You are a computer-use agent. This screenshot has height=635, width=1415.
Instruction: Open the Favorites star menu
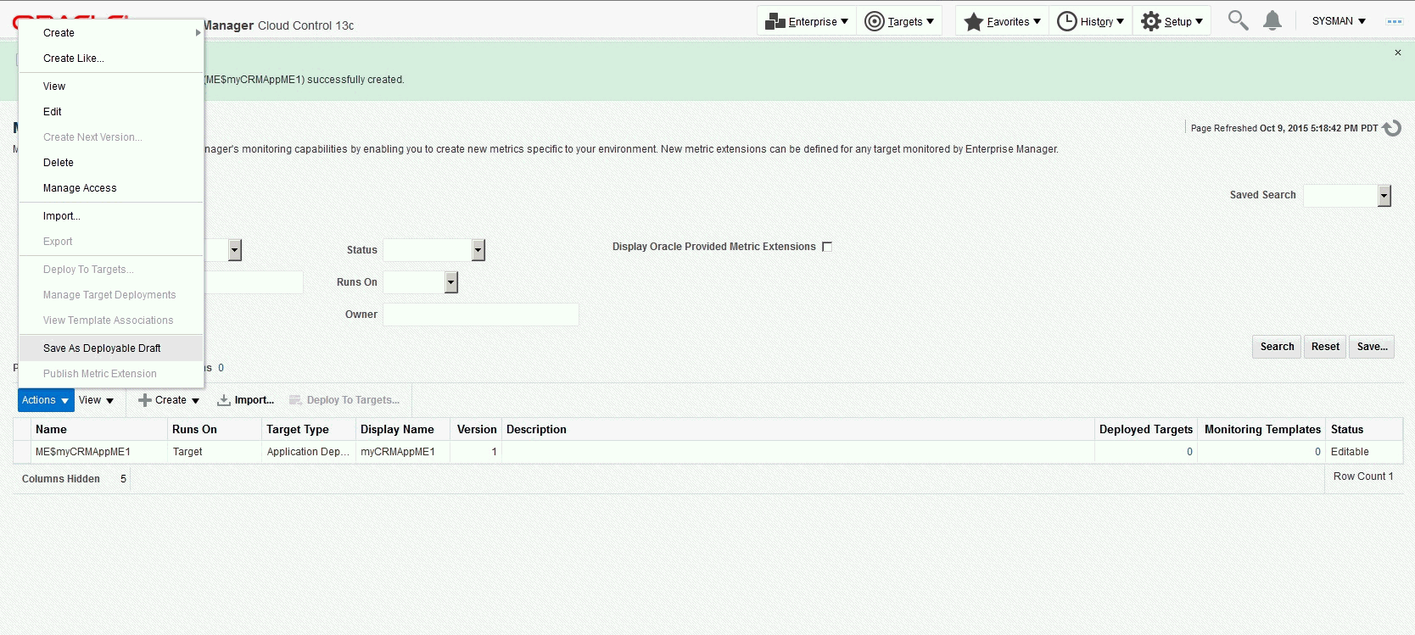1002,21
